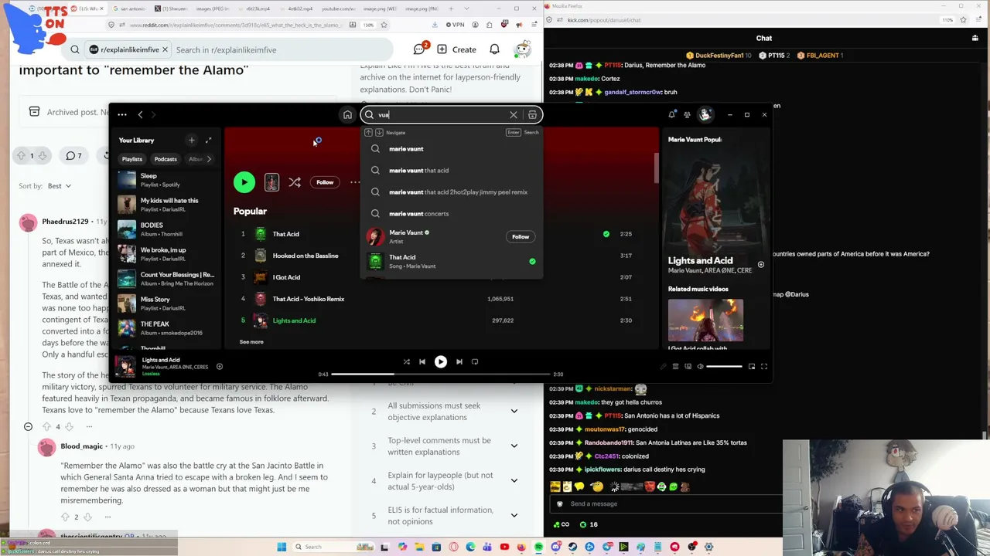The width and height of the screenshot is (990, 556).
Task: Open the Spotify mini player
Action: 751,367
